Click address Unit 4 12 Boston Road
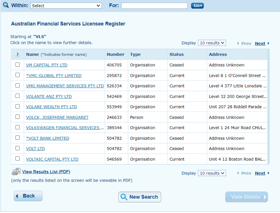The width and height of the screenshot is (280, 213). [x=237, y=159]
